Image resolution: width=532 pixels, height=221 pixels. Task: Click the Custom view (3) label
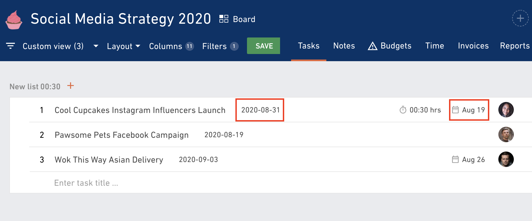53,46
